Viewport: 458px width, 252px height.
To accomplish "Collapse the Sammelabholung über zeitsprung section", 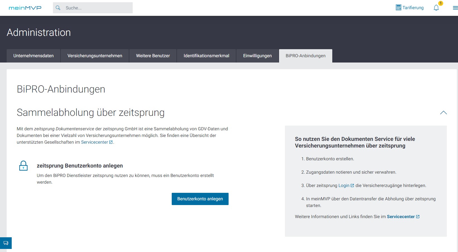I will click(443, 113).
